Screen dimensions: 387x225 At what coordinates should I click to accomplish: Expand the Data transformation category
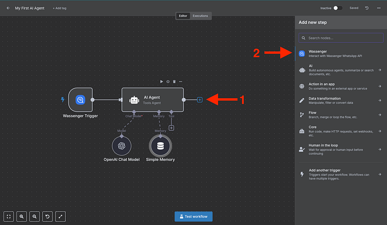(x=341, y=101)
